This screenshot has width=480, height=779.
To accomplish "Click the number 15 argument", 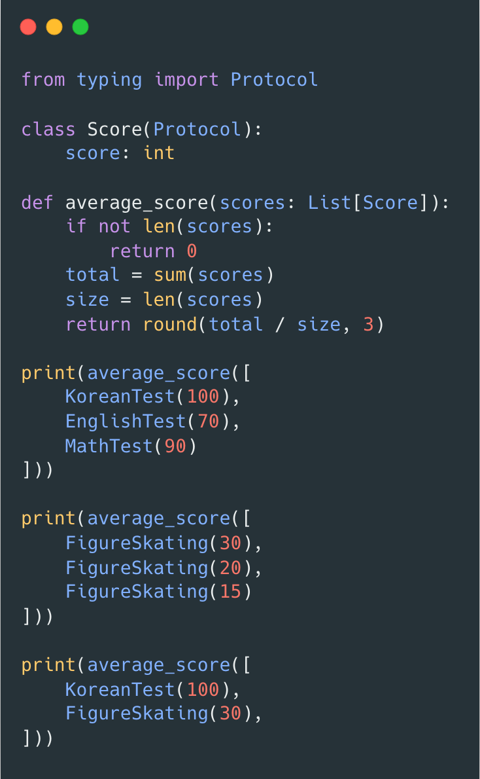I will 230,592.
